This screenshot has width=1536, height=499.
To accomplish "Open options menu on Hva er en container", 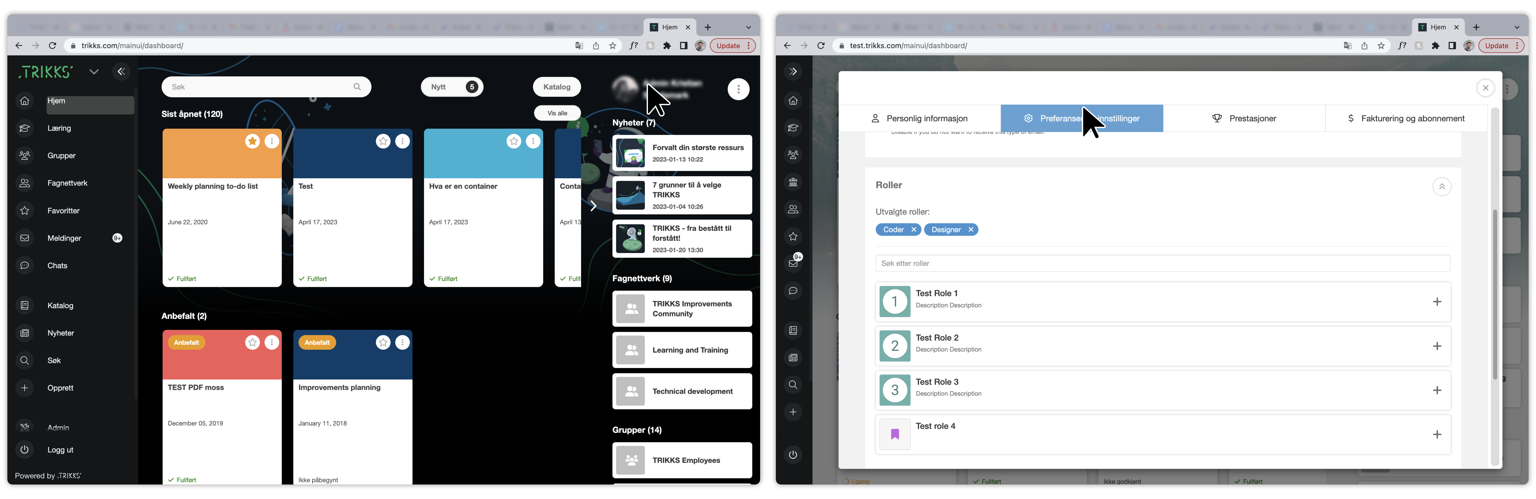I will point(533,141).
